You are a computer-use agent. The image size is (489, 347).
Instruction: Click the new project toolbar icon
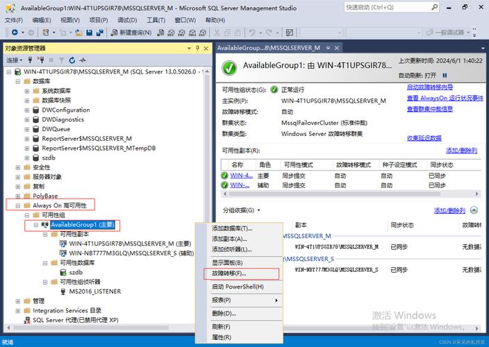46,32
